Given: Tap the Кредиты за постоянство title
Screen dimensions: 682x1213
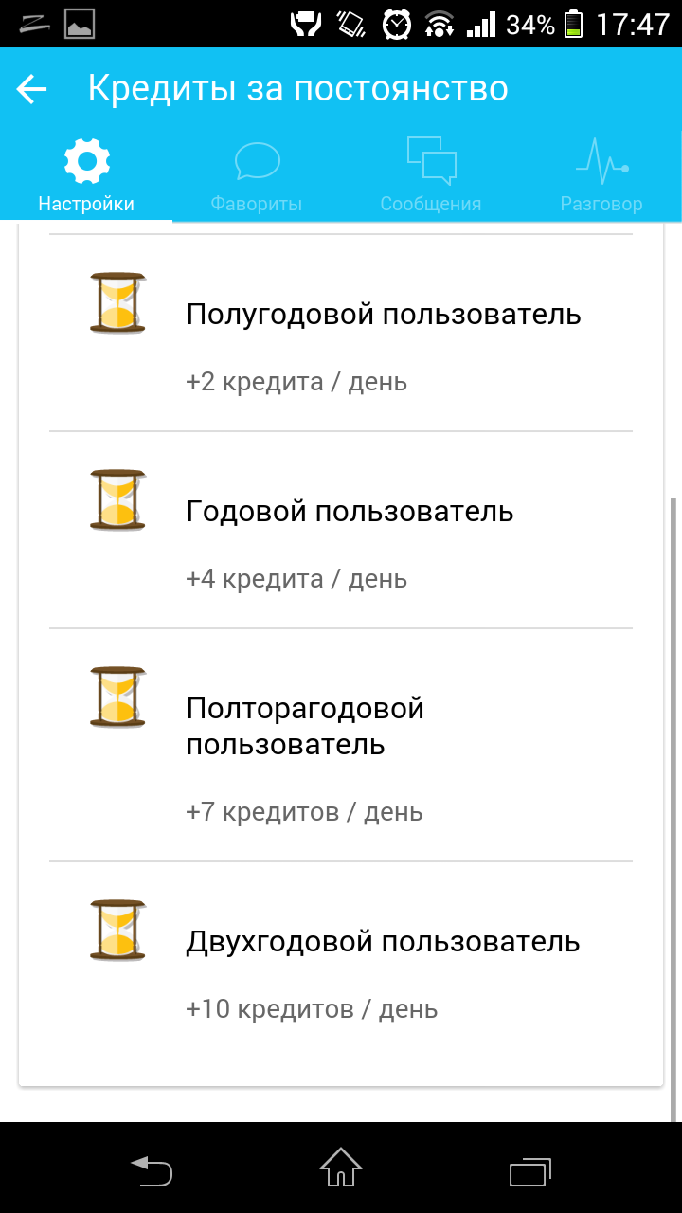Looking at the screenshot, I should point(298,89).
